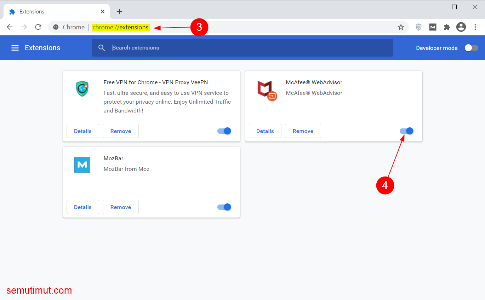Click the 'Developer mode' label
Image resolution: width=485 pixels, height=300 pixels.
click(437, 48)
